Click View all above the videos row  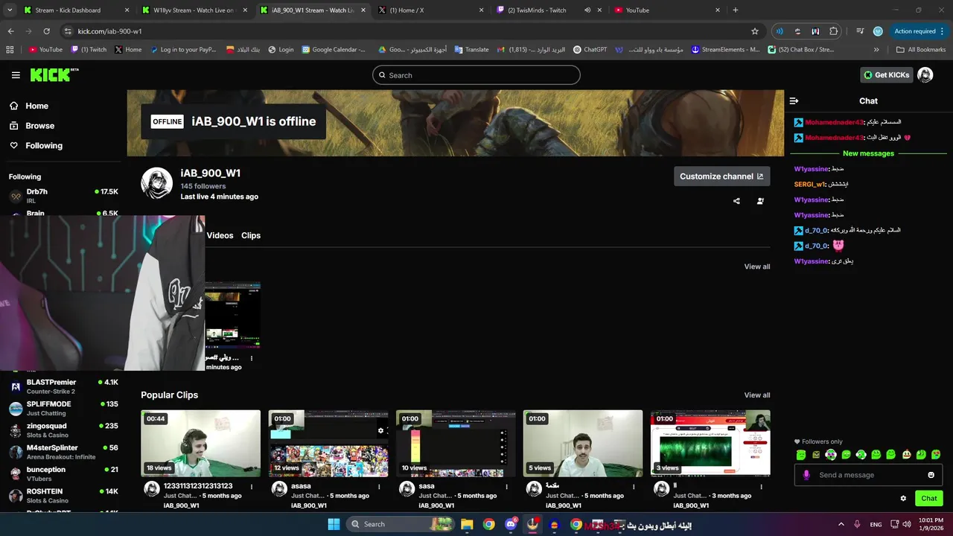[x=757, y=267]
